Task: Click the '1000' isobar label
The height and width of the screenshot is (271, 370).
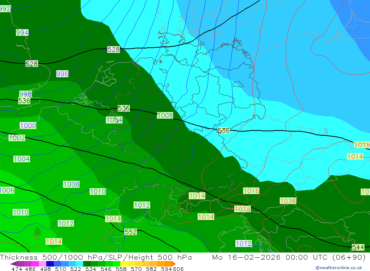Action: tap(28, 125)
